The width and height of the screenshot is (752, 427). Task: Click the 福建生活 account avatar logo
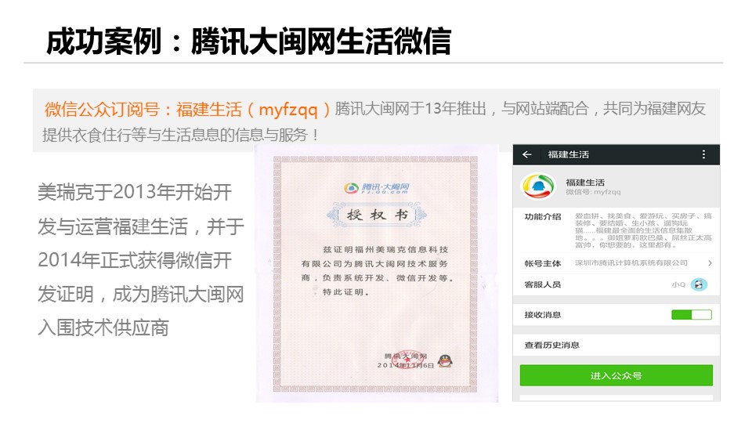(538, 186)
